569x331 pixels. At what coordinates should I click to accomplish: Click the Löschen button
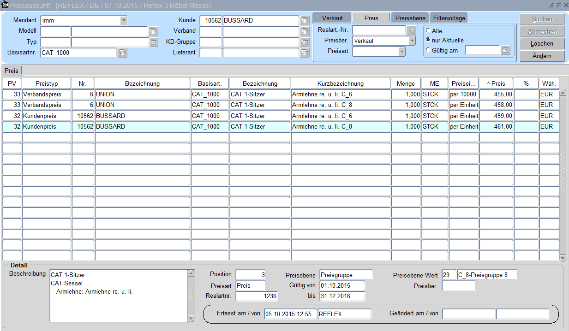click(542, 44)
